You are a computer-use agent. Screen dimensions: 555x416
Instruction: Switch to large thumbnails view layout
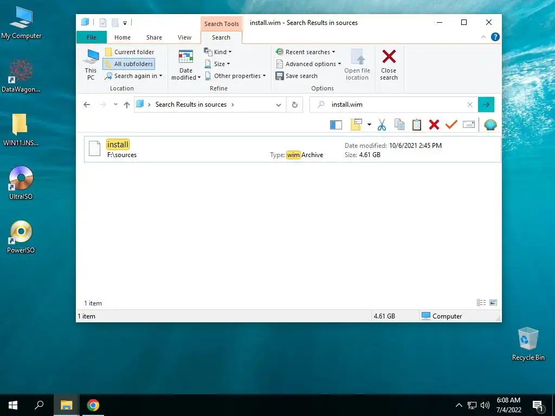(x=493, y=302)
